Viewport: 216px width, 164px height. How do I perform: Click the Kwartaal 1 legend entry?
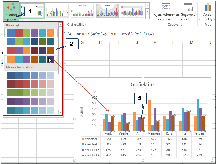click(90, 139)
